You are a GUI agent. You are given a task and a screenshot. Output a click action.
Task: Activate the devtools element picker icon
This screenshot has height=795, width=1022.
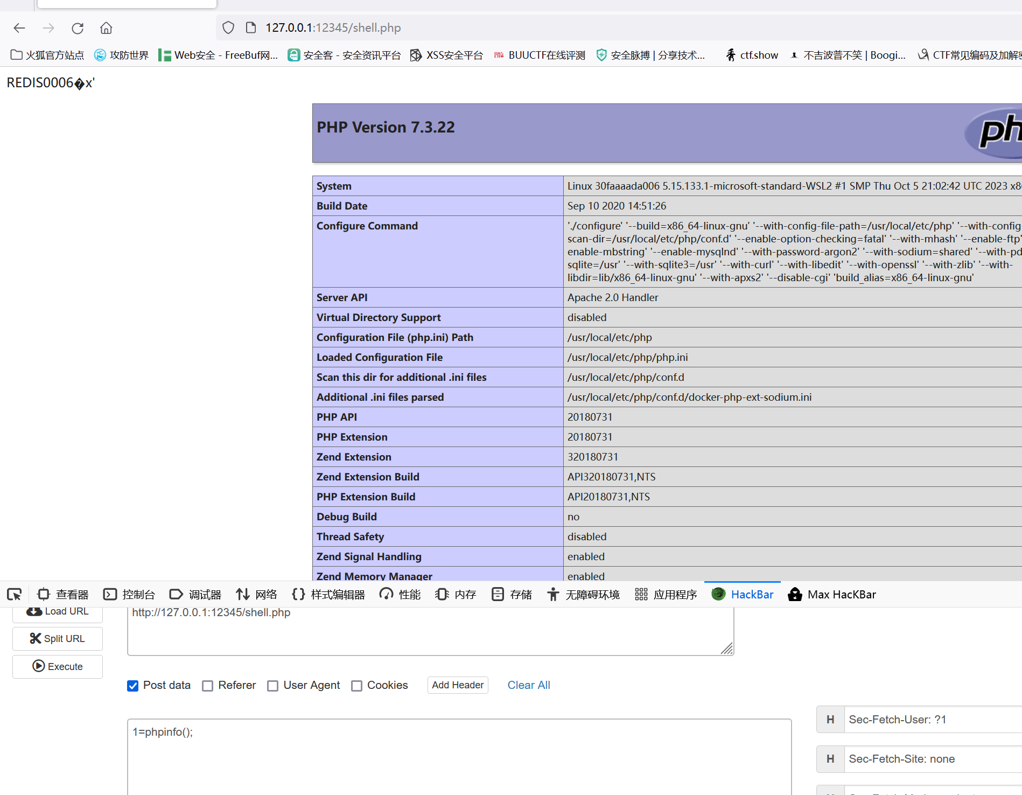point(15,594)
